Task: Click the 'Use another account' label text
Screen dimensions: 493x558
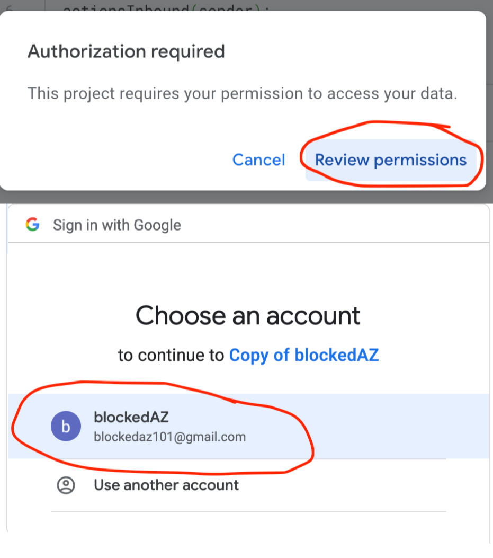Action: tap(166, 485)
